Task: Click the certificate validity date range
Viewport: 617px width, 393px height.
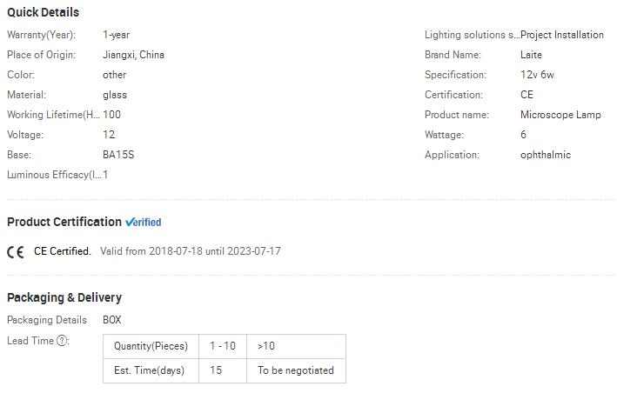Action: (191, 251)
